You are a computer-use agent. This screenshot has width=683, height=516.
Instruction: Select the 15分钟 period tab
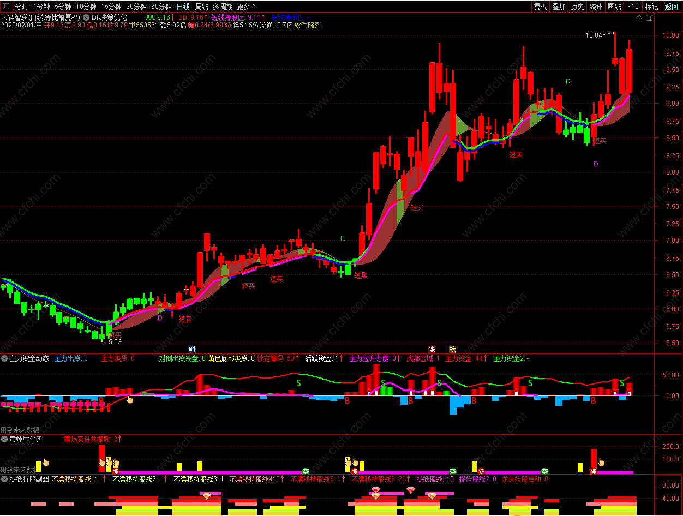111,7
